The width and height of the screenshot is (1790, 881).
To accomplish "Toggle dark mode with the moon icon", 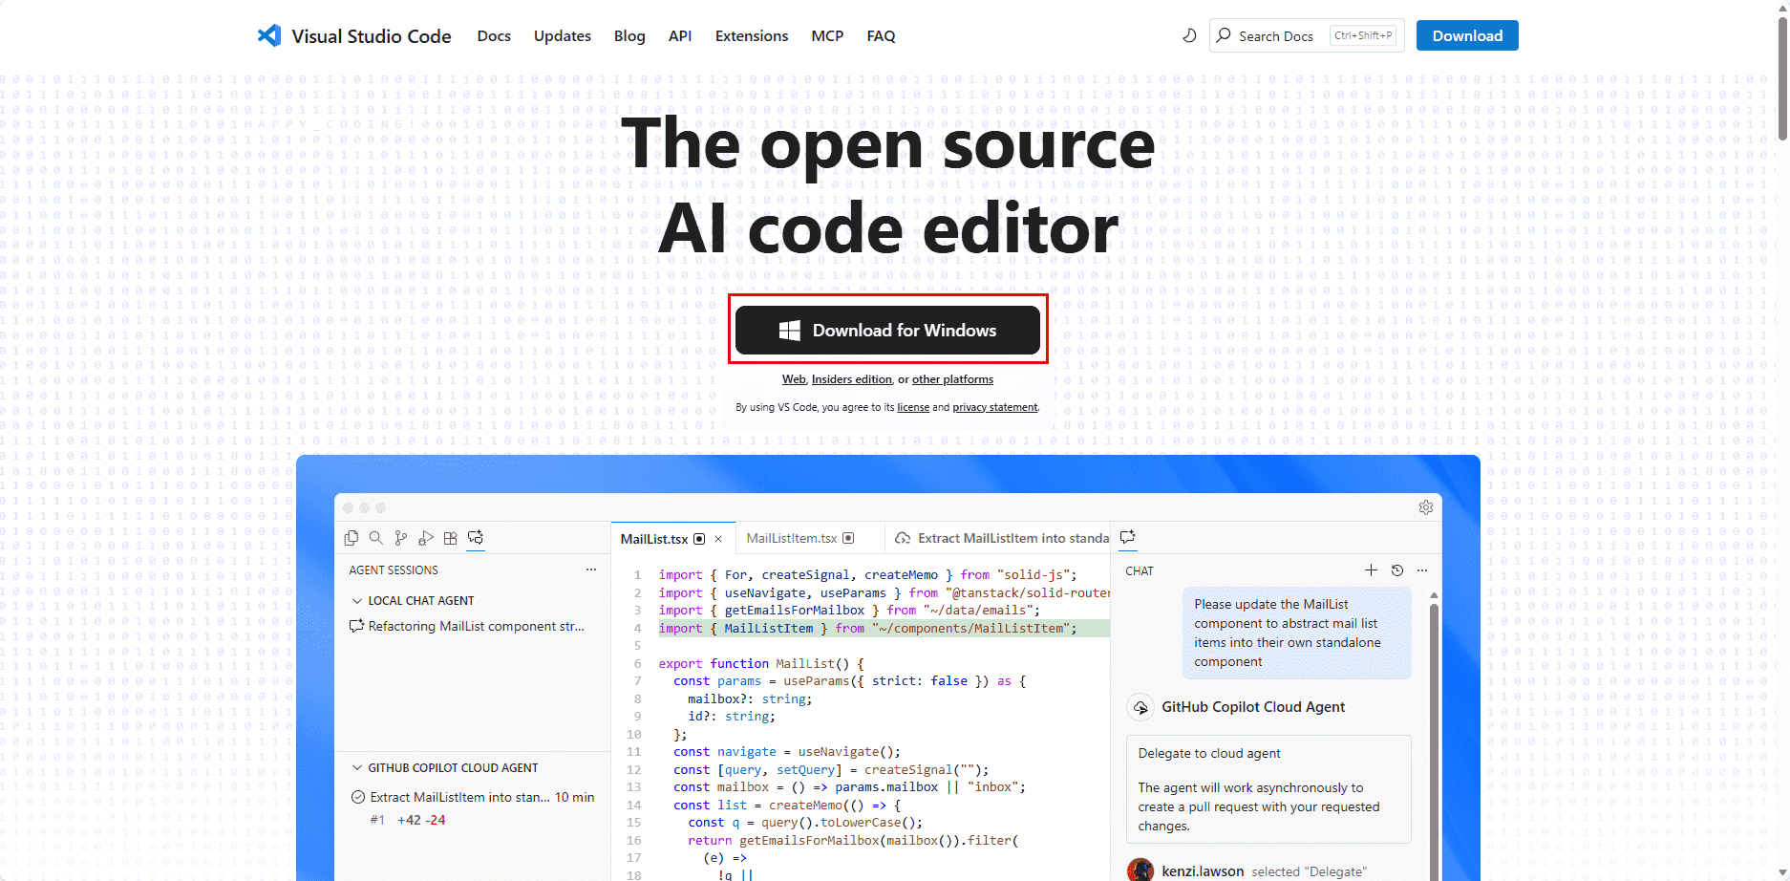I will click(x=1188, y=35).
